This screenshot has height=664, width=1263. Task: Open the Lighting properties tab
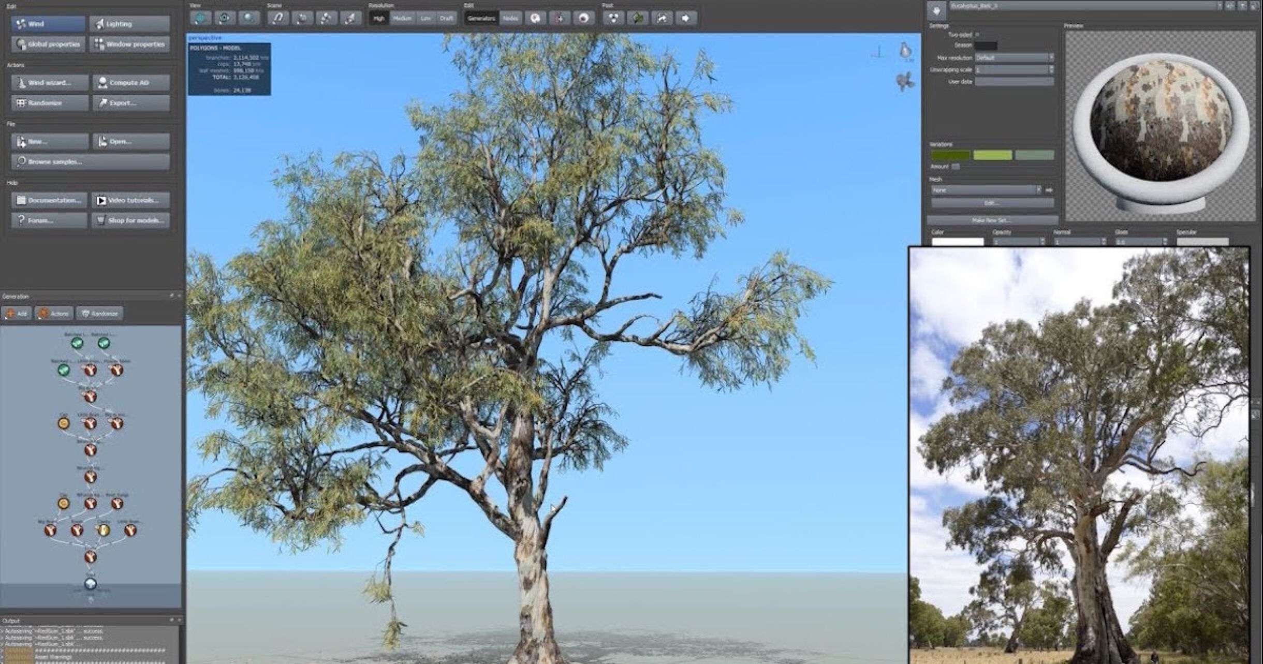129,24
